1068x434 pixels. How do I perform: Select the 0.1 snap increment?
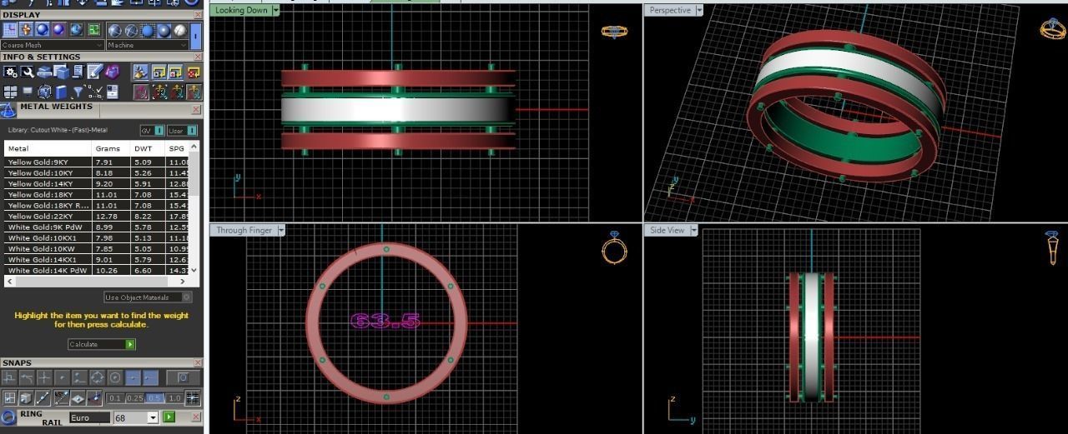pyautogui.click(x=115, y=398)
